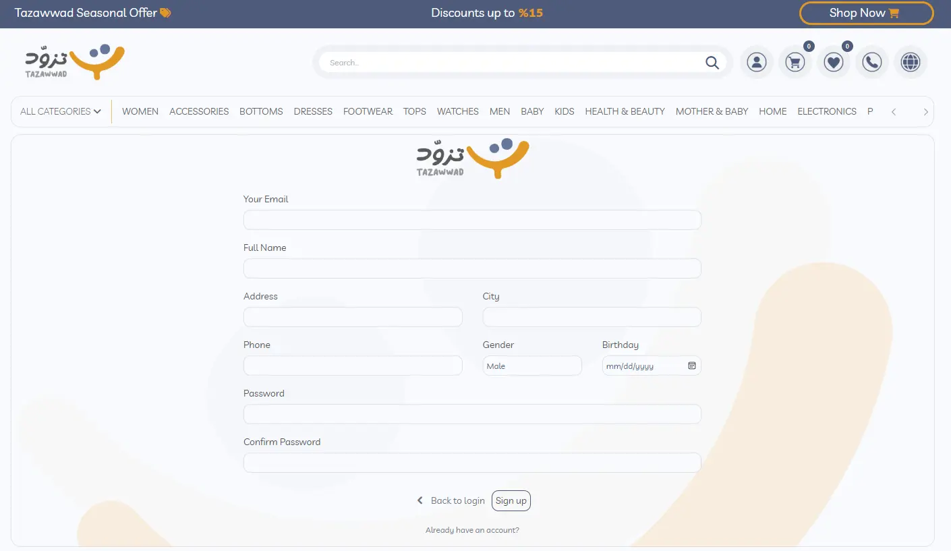Open the globe language icon
Image resolution: width=951 pixels, height=551 pixels.
click(911, 63)
